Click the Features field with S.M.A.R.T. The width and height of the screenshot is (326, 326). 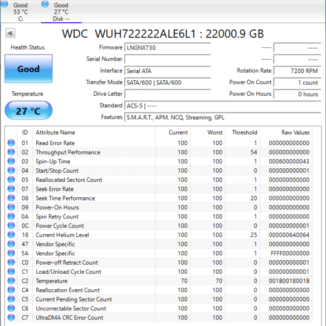[x=223, y=118]
